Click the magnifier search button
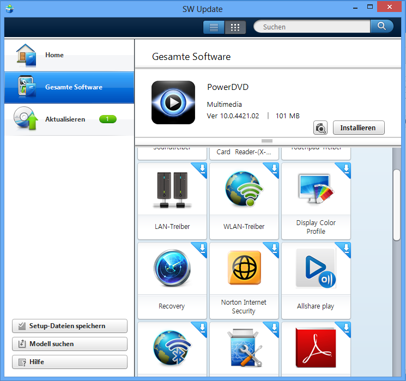406x381 pixels. click(x=381, y=26)
